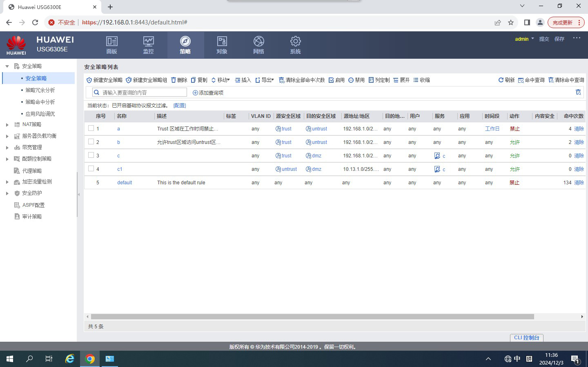Open the CLI 控制台 button

[x=526, y=338]
